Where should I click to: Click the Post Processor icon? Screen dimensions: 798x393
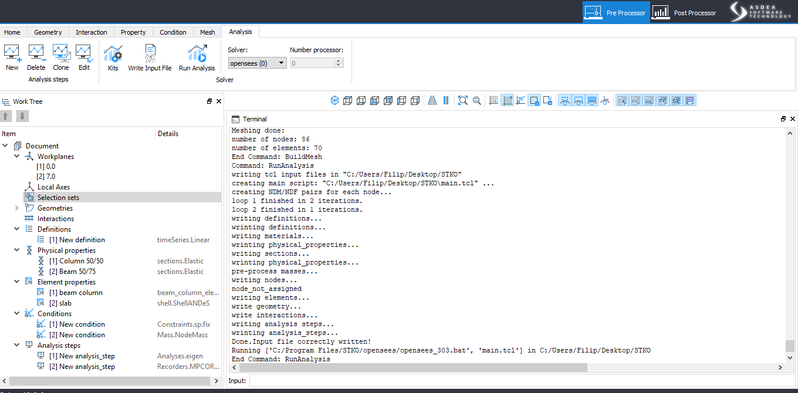tap(661, 12)
